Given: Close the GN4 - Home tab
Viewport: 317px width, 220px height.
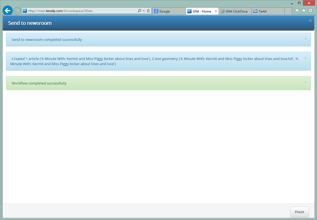Looking at the screenshot, I should click(216, 11).
